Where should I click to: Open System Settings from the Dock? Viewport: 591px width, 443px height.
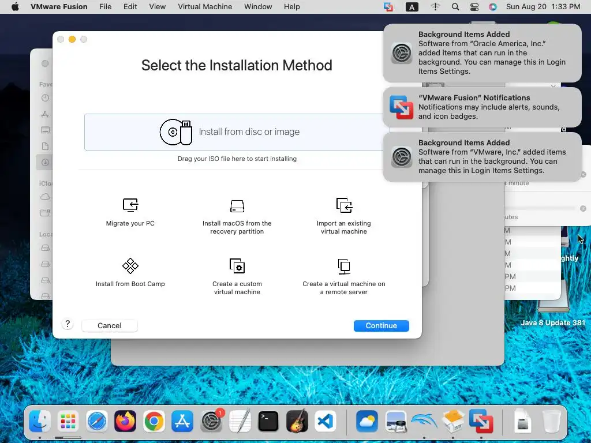click(x=211, y=421)
